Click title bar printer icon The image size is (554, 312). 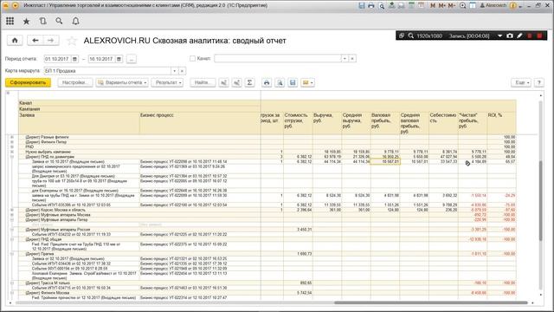371,6
